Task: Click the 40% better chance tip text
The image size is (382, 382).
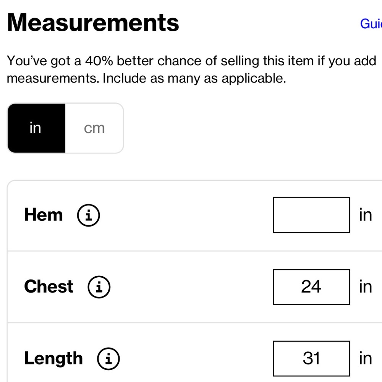Action: [191, 70]
